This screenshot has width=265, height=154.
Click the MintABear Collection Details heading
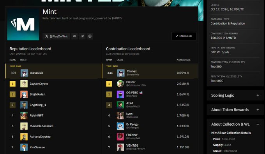tap(231, 133)
